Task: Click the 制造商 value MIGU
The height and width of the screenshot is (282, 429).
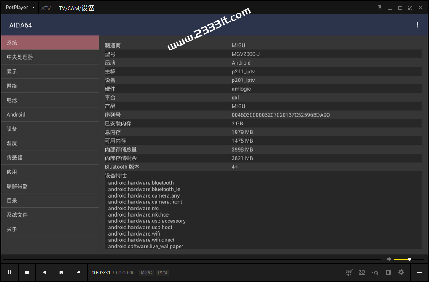Action: tap(239, 46)
